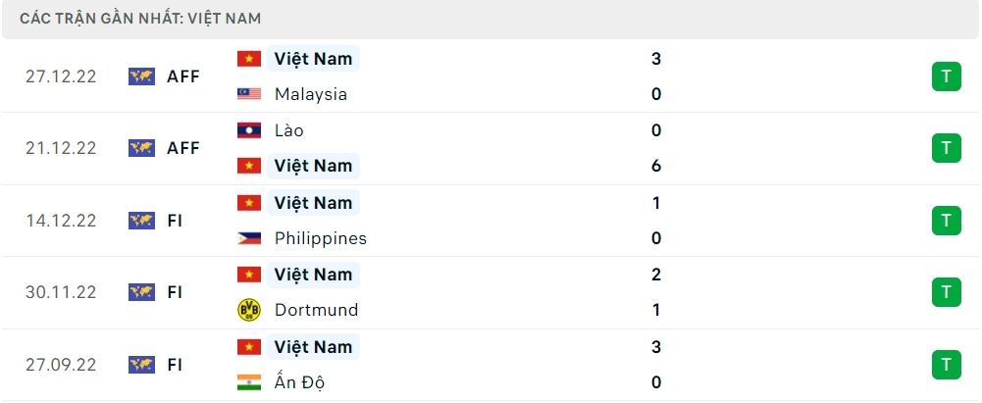Click the green T badge for the Malaysia match
Screen dimensions: 982x403
click(x=946, y=76)
